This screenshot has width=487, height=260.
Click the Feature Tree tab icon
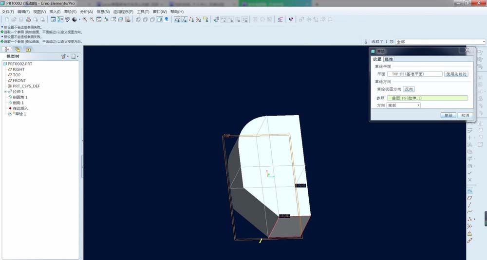tap(7, 49)
